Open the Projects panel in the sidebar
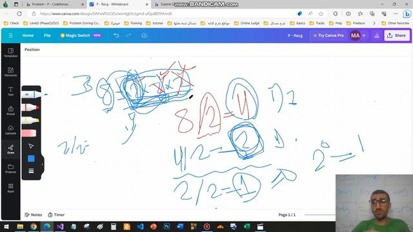Viewport: 413px width, 232px height. 10,169
